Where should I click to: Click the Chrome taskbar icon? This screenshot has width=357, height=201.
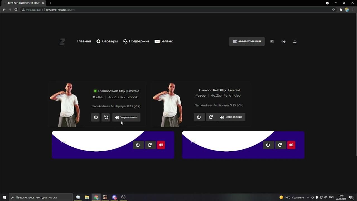pos(96,197)
